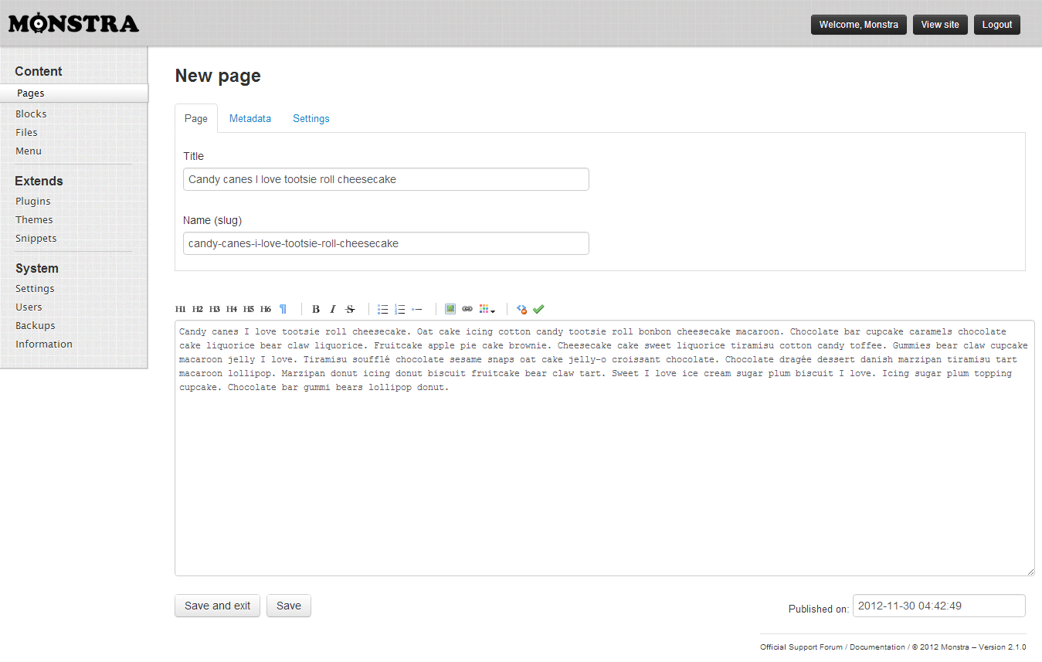The image size is (1042, 662).
Task: Go to Plugins in the sidebar
Action: click(33, 201)
